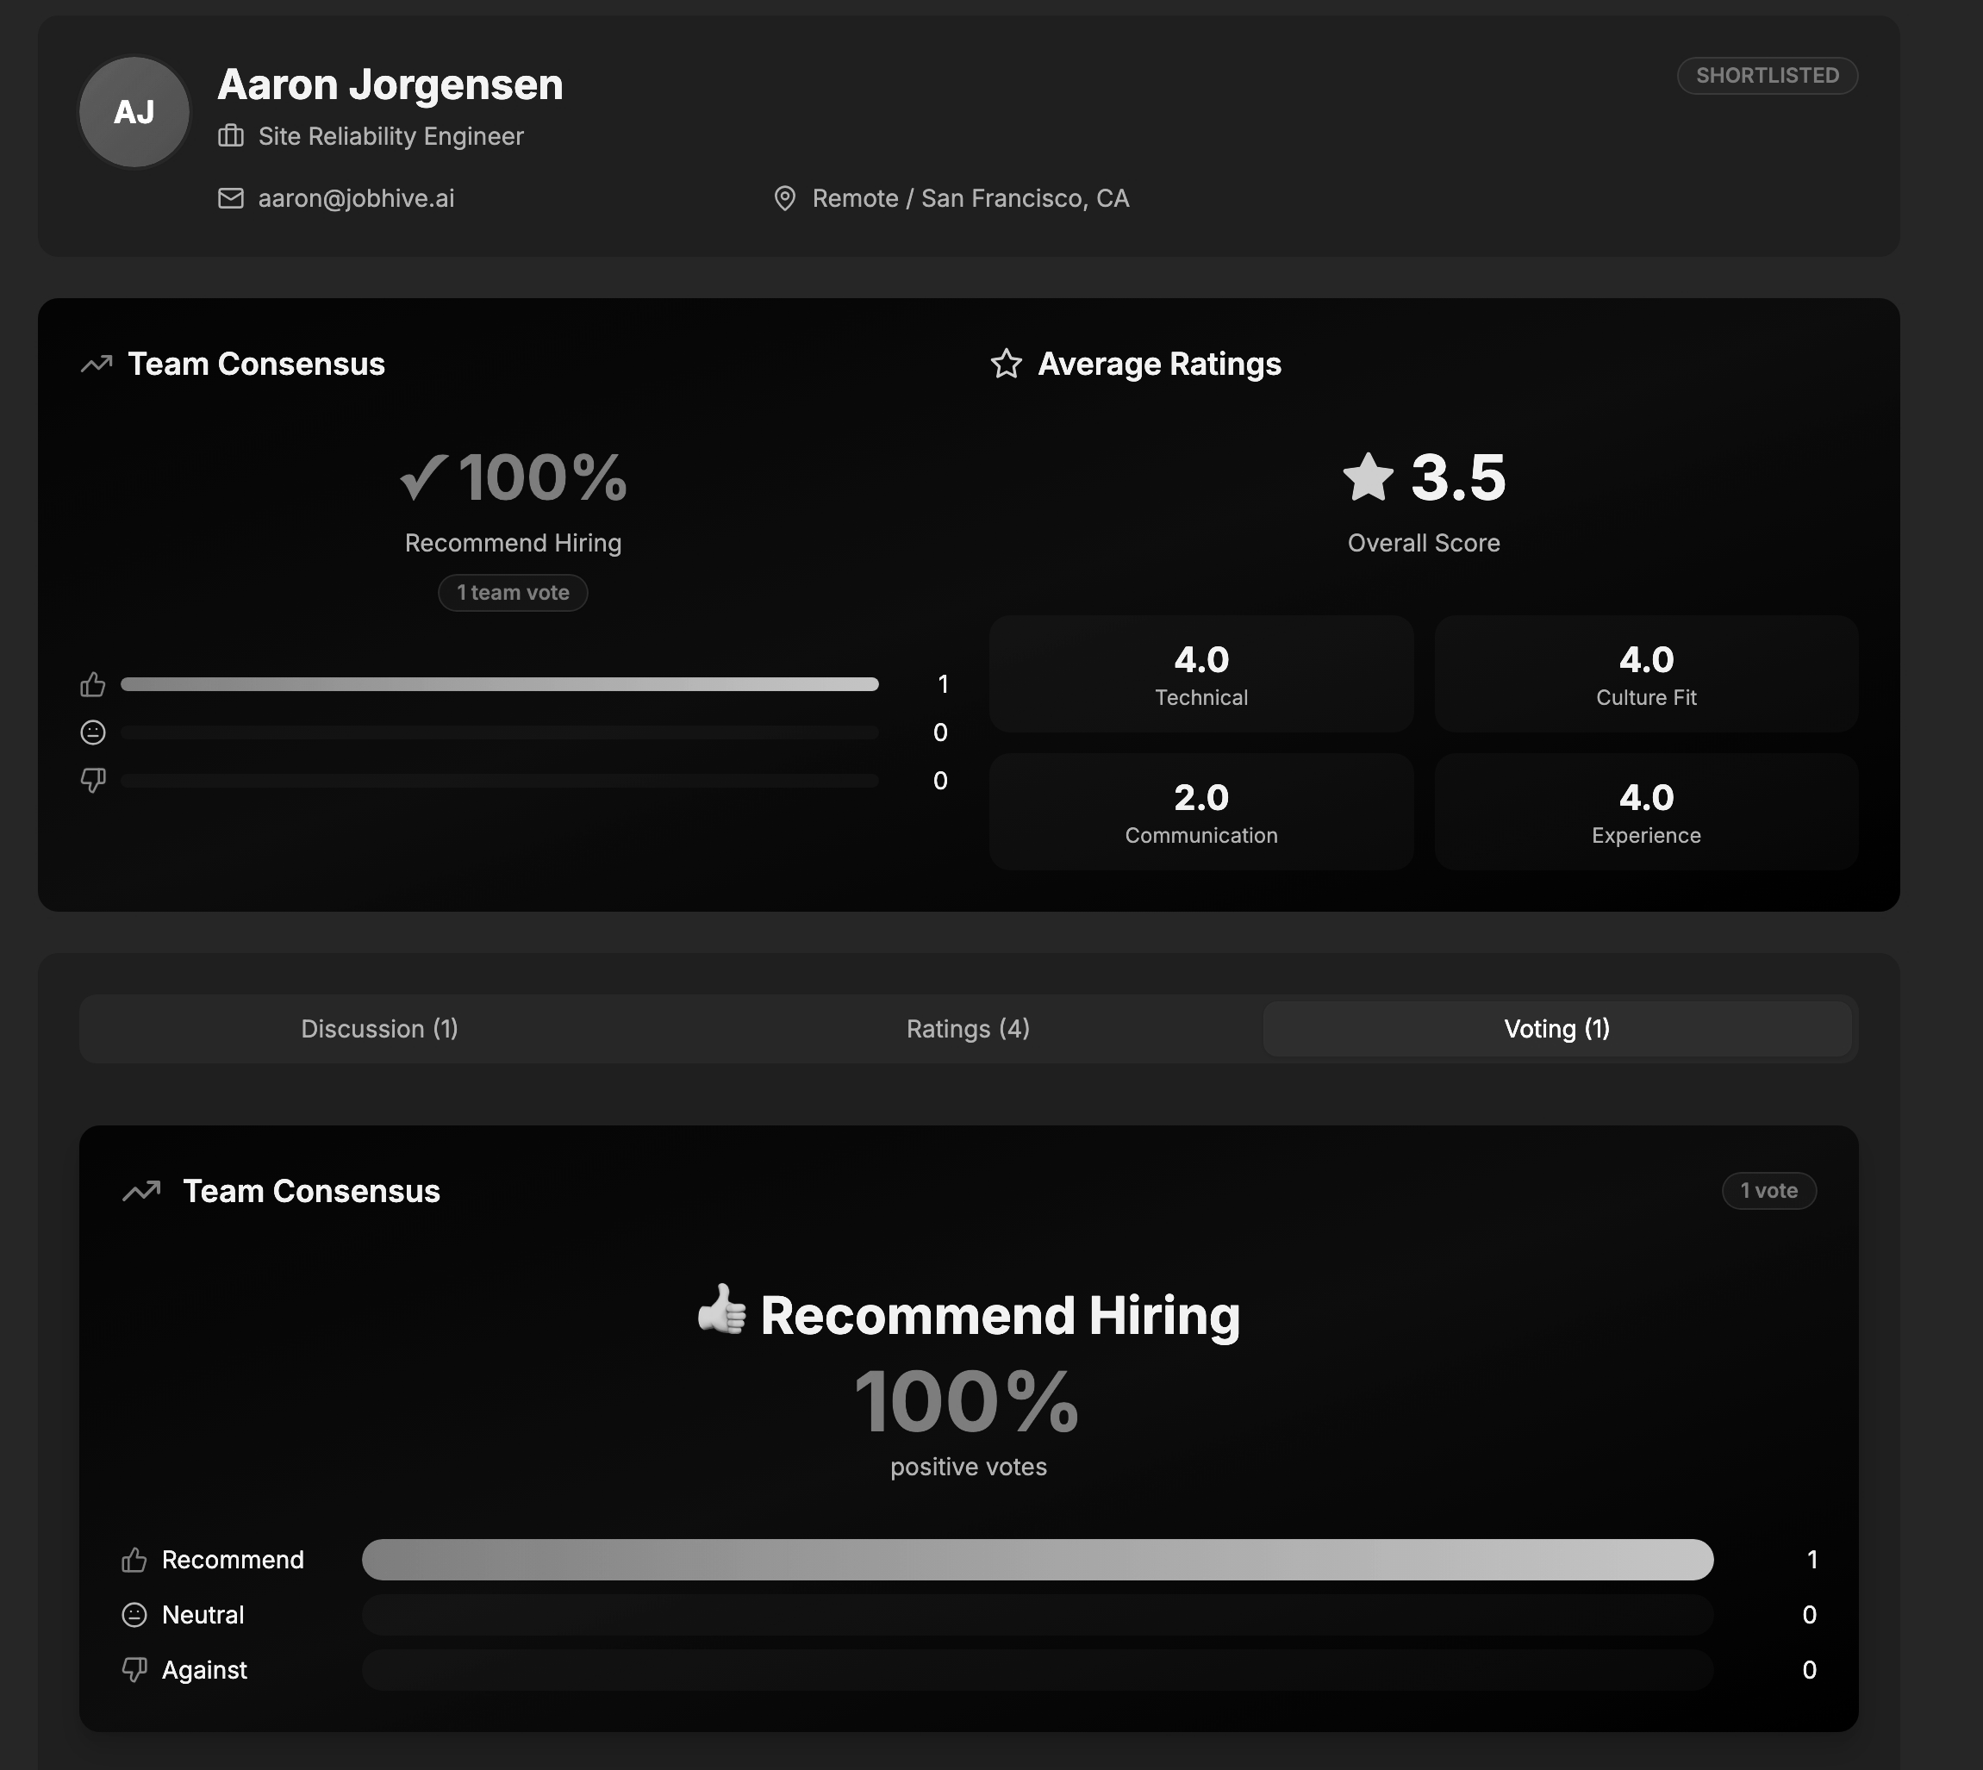
Task: Click the SHORTLISTED status badge
Action: point(1767,76)
